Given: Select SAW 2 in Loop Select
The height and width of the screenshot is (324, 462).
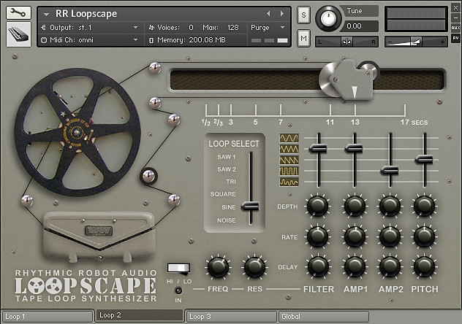Looking at the screenshot, I should coord(227,169).
